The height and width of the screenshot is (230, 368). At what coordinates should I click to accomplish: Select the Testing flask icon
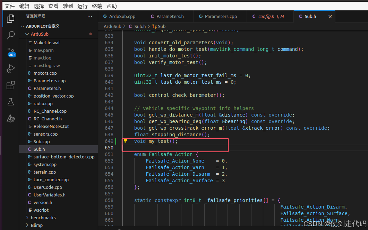tap(10, 101)
